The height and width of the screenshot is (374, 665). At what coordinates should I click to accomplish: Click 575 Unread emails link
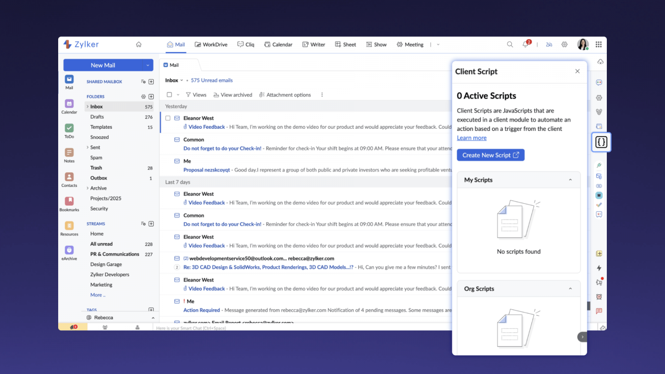click(212, 80)
